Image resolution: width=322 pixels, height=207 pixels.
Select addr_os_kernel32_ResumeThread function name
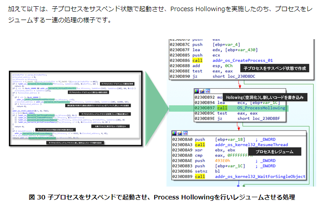click(253, 145)
